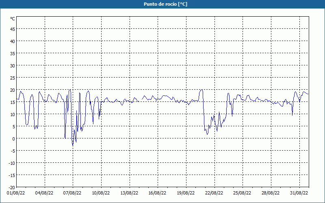
Task: Click the y-axis value 25
Action: point(13,78)
